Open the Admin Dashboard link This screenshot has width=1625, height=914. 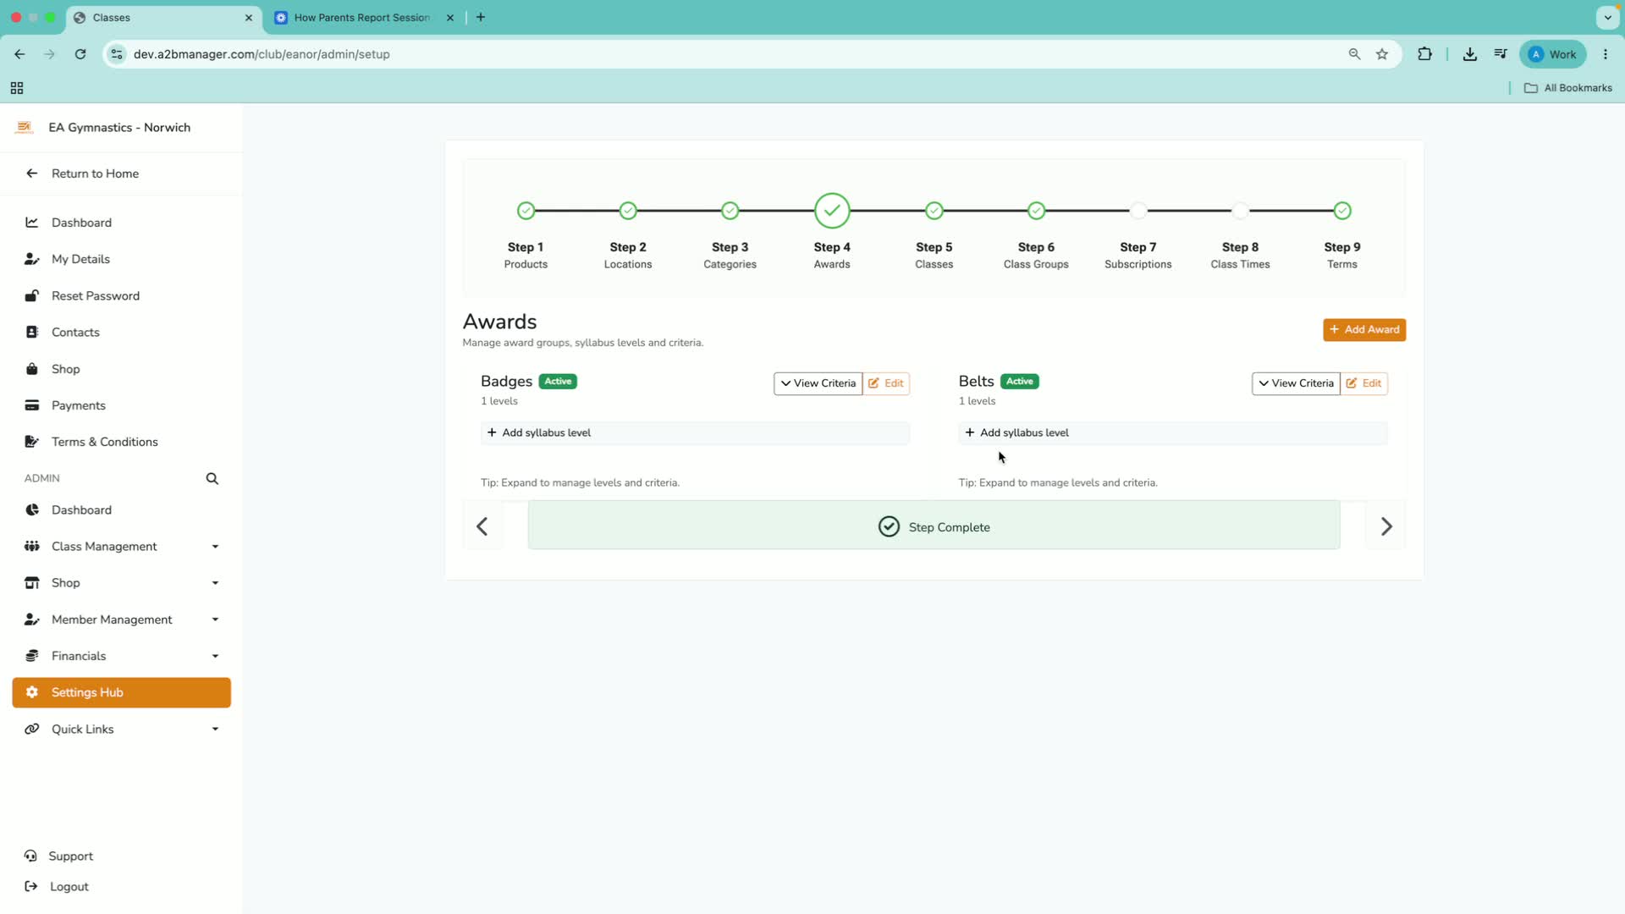[121, 510]
